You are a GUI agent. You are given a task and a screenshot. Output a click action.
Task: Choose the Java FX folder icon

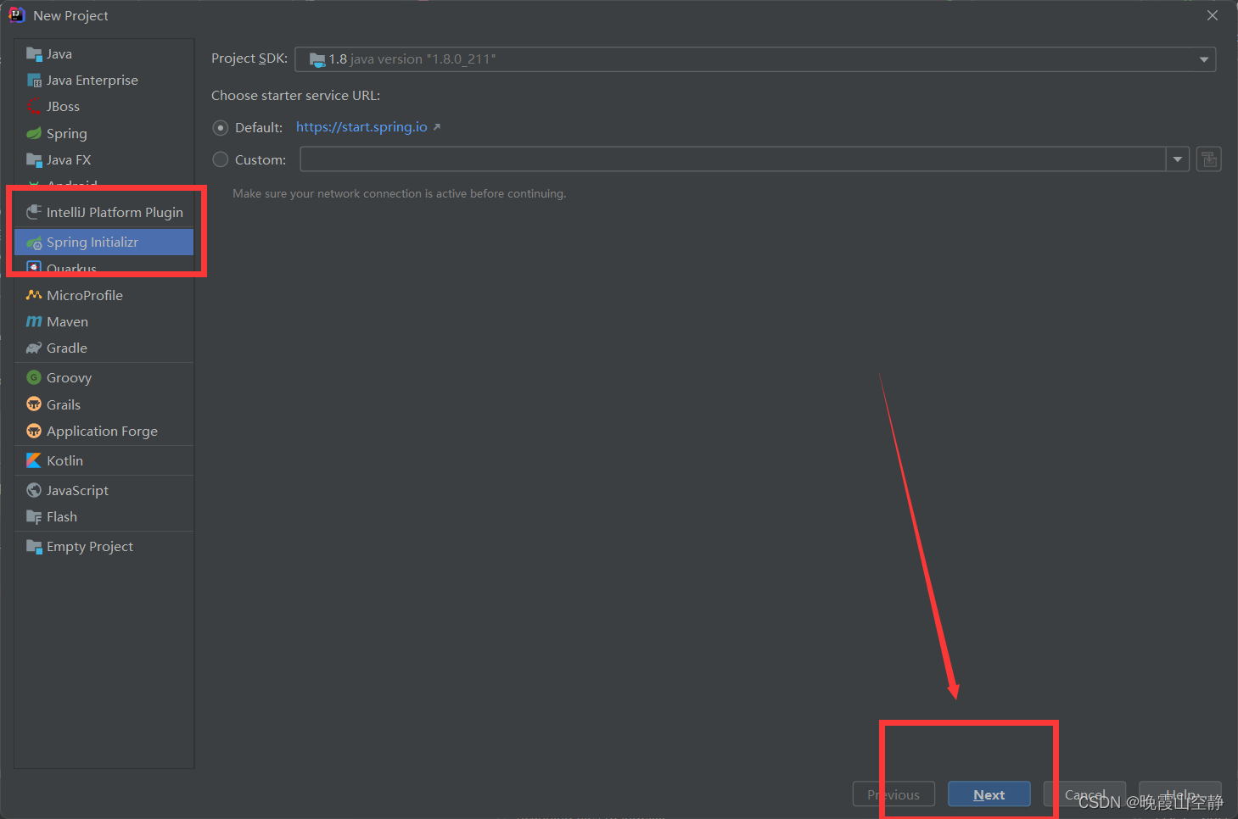click(34, 160)
